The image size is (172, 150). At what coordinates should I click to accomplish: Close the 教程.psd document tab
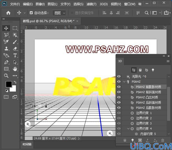coord(77,21)
